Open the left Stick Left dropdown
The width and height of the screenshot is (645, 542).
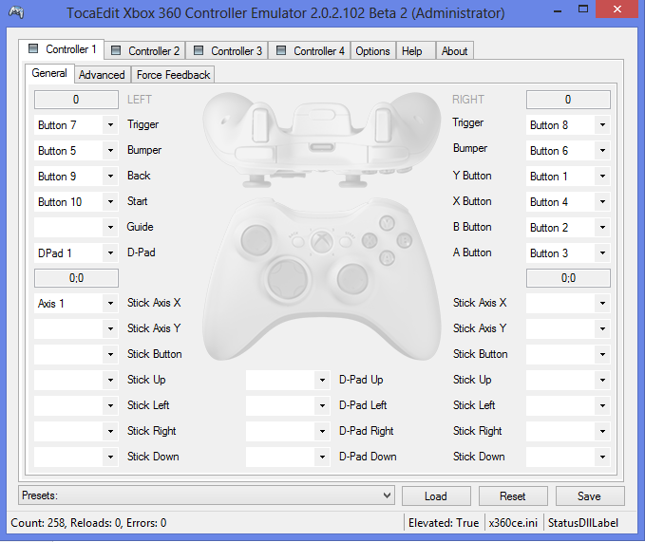point(76,405)
